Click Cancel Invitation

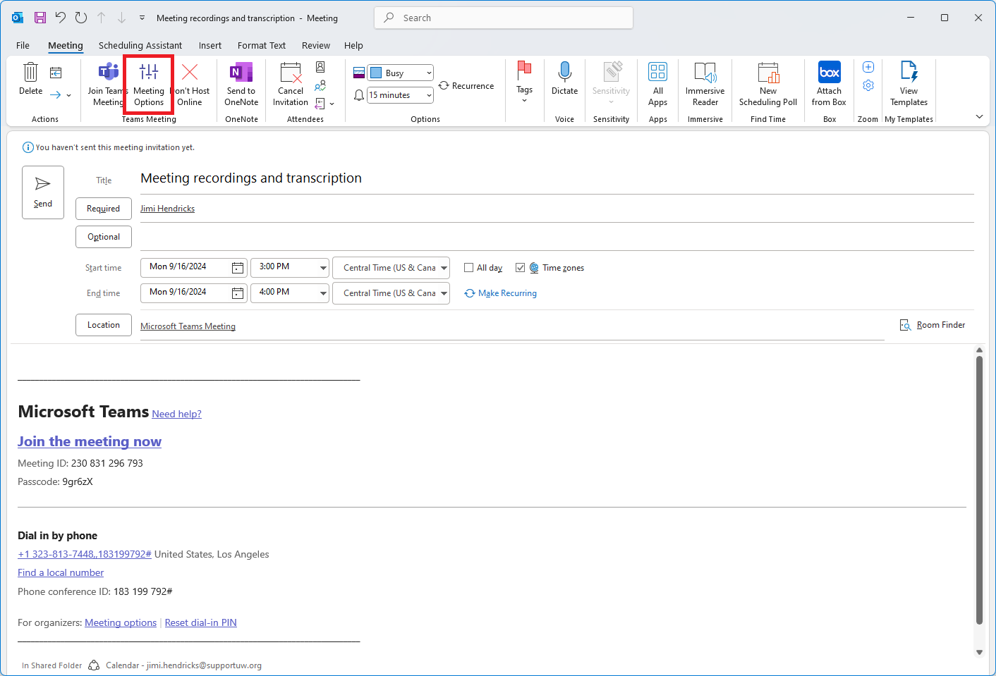pos(291,85)
